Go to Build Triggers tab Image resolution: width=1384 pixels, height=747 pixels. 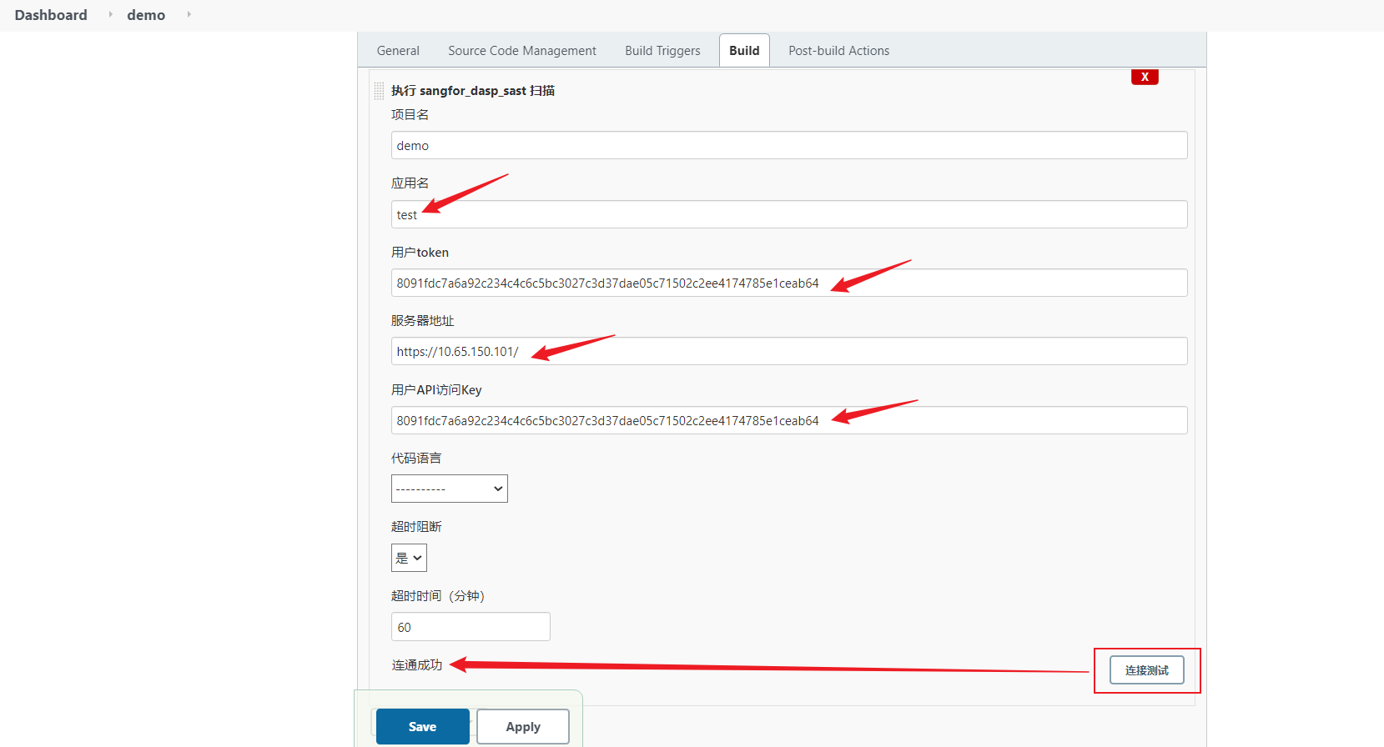662,51
